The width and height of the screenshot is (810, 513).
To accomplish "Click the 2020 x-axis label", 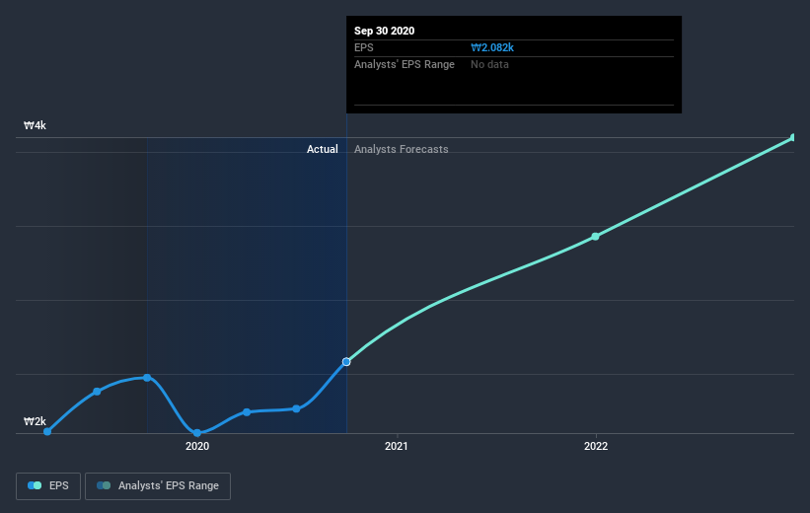I will tap(197, 446).
